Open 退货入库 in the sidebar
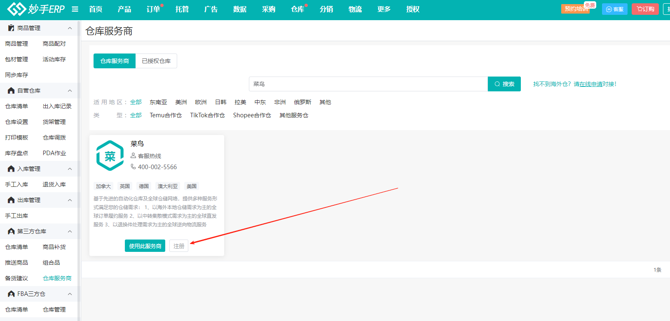This screenshot has width=670, height=321. 54,184
